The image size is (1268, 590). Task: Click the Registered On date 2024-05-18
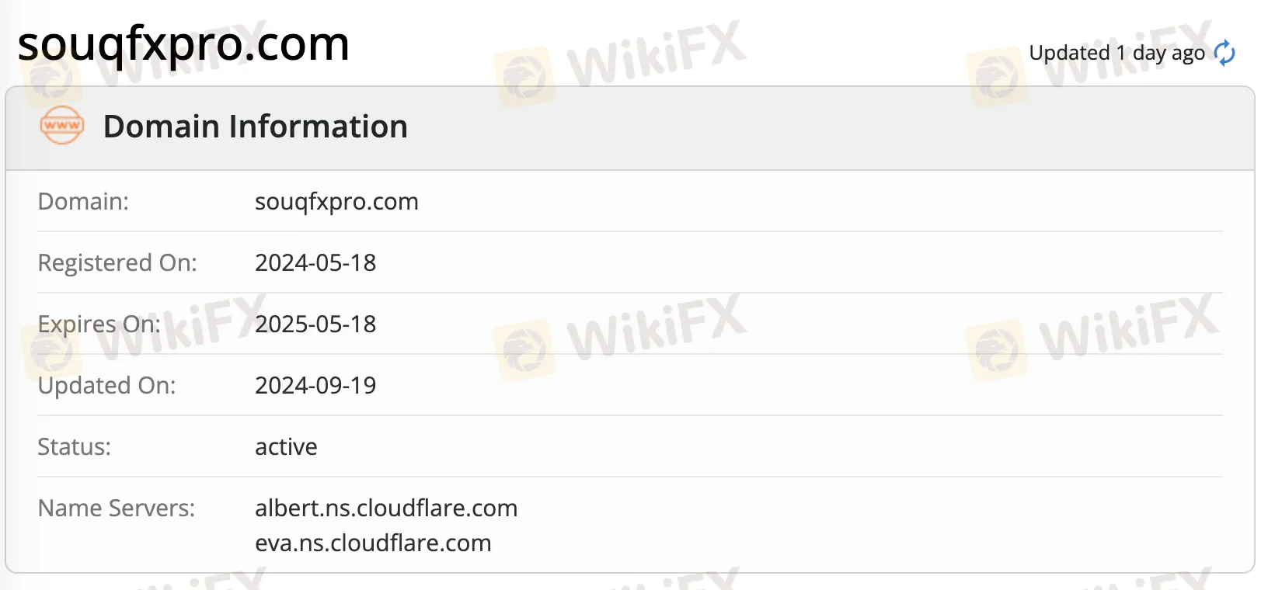pyautogui.click(x=315, y=263)
